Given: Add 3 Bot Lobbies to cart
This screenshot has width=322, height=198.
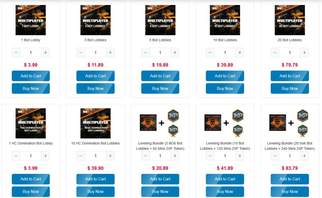Looking at the screenshot, I should coord(96,76).
